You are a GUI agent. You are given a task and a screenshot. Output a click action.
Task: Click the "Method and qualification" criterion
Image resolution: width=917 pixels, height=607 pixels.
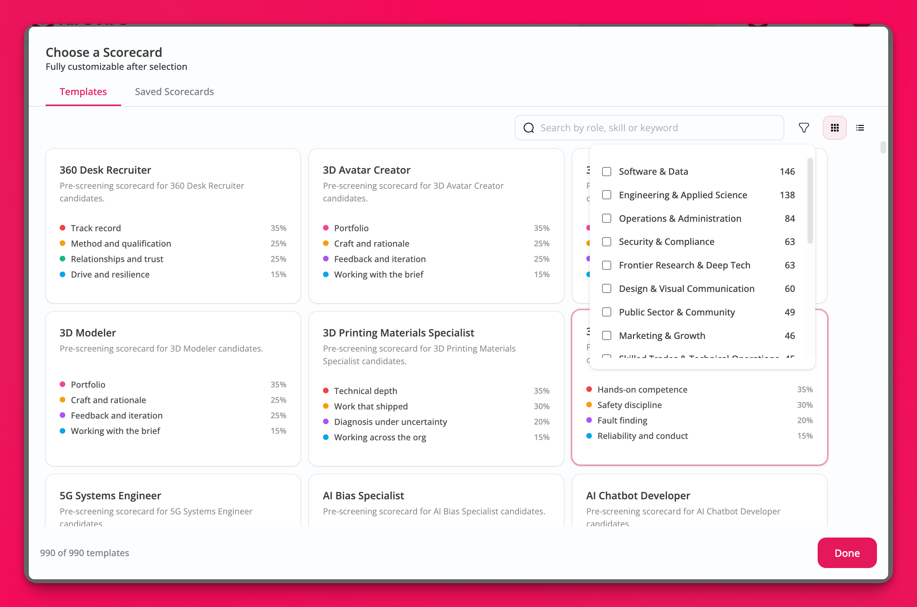[x=121, y=244]
